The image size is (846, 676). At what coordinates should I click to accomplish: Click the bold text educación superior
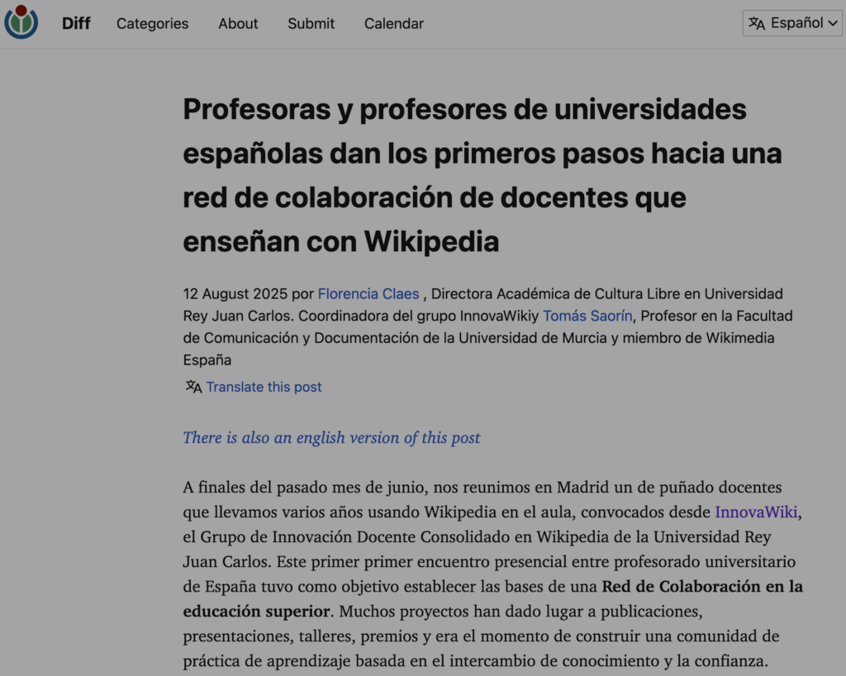pos(256,612)
